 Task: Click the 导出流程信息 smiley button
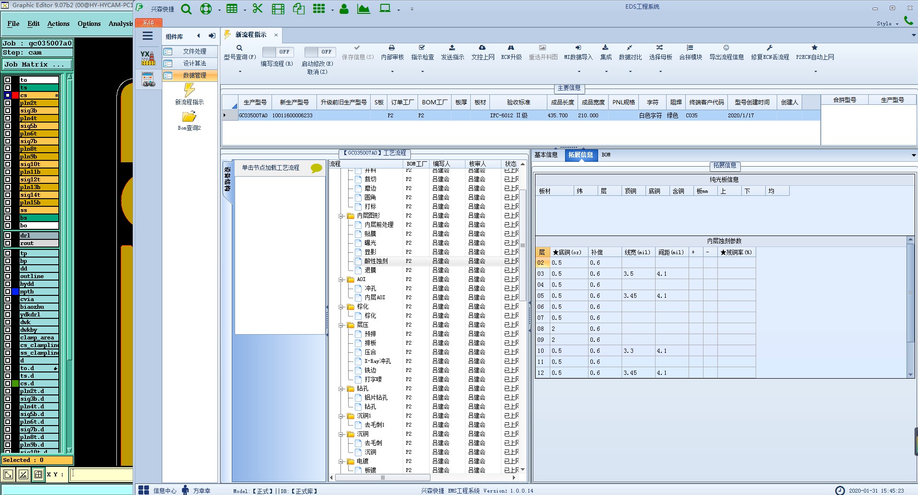coord(726,53)
